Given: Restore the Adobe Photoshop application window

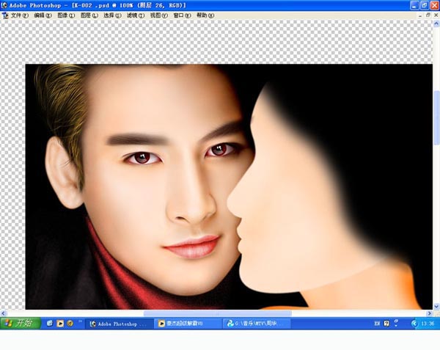Looking at the screenshot, I should tap(425, 5).
